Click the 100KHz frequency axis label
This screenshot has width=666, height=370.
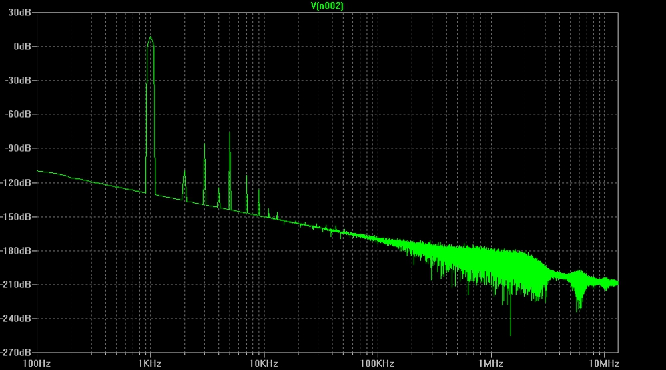(377, 364)
